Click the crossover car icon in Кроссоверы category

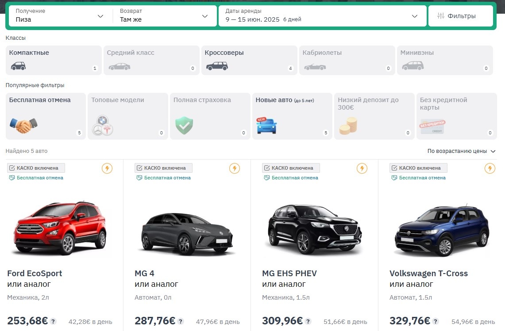coord(216,67)
